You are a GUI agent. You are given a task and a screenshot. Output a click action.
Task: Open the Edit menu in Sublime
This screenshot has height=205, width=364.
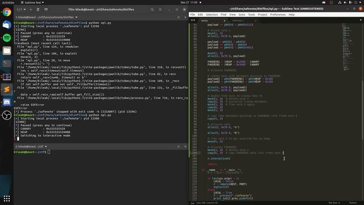tap(200, 15)
